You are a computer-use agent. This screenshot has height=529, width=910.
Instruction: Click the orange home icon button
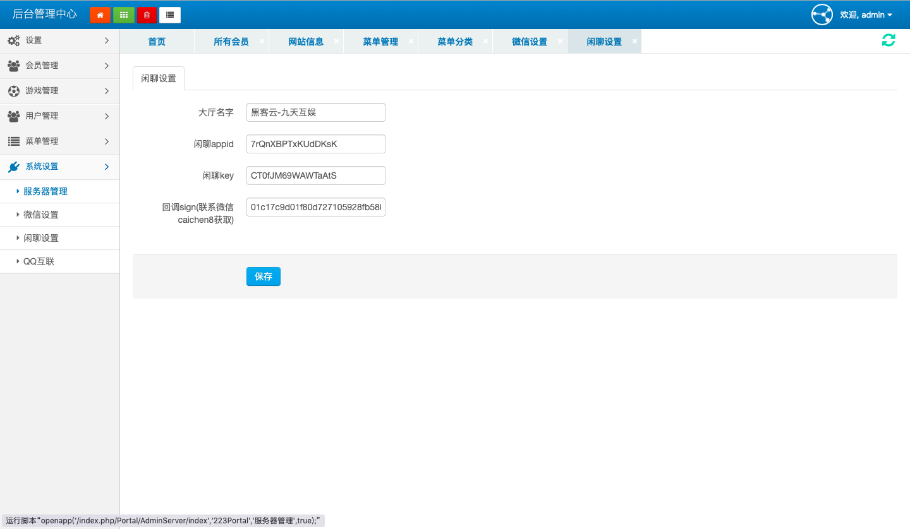(100, 15)
